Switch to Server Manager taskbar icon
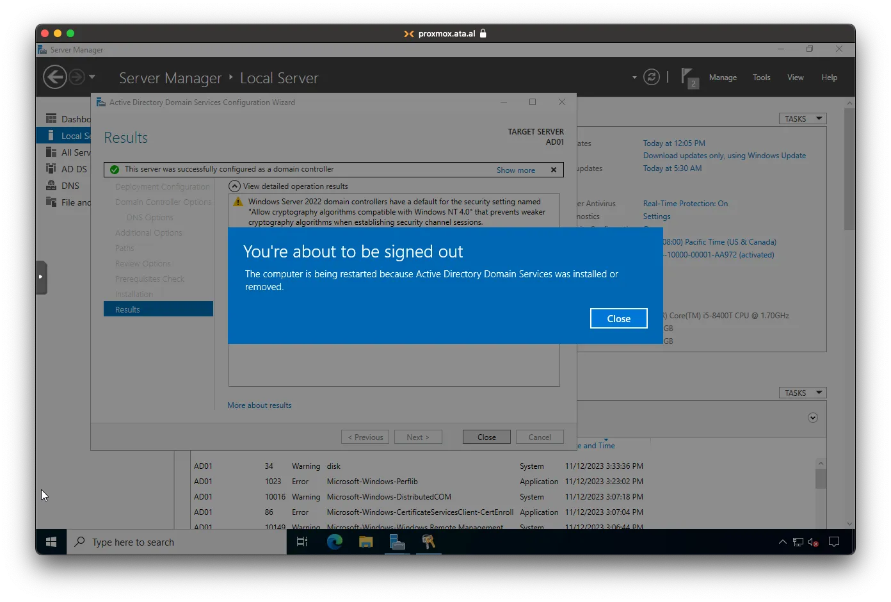The height and width of the screenshot is (602, 891). (x=397, y=542)
